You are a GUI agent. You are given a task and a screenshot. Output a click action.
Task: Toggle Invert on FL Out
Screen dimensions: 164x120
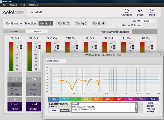coord(15,104)
